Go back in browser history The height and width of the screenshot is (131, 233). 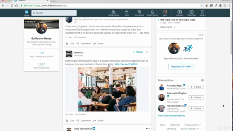click(x=3, y=6)
